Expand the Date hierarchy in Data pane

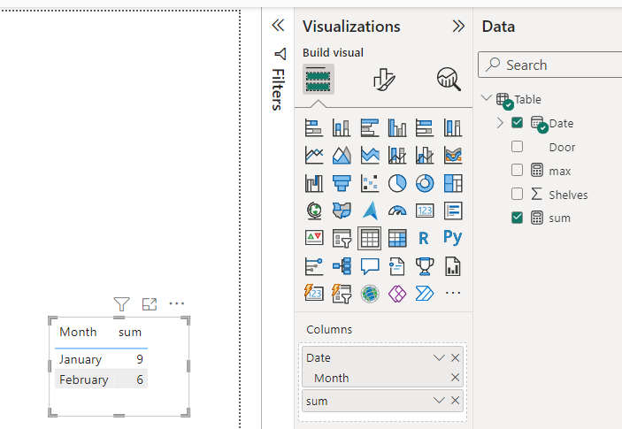coord(500,123)
